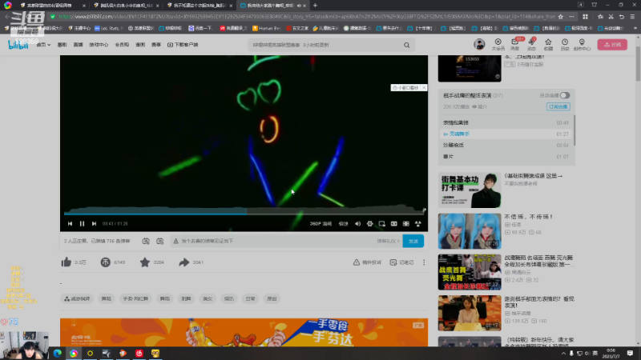The image size is (641, 360).
Task: Open 下载客户端 in the header
Action: [x=183, y=45]
